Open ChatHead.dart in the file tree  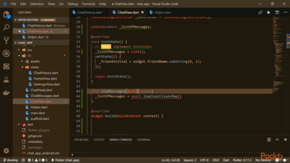(41, 90)
